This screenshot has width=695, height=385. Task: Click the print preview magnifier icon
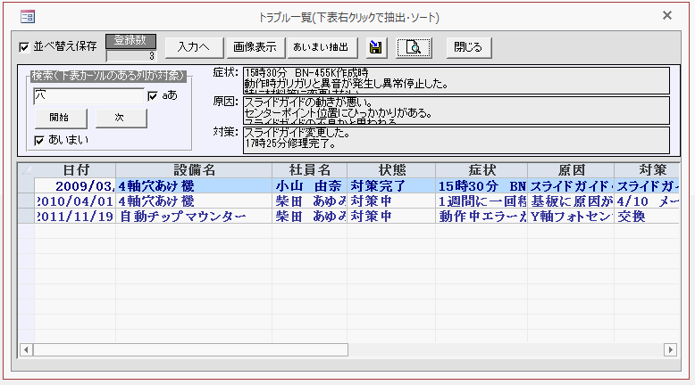point(414,47)
